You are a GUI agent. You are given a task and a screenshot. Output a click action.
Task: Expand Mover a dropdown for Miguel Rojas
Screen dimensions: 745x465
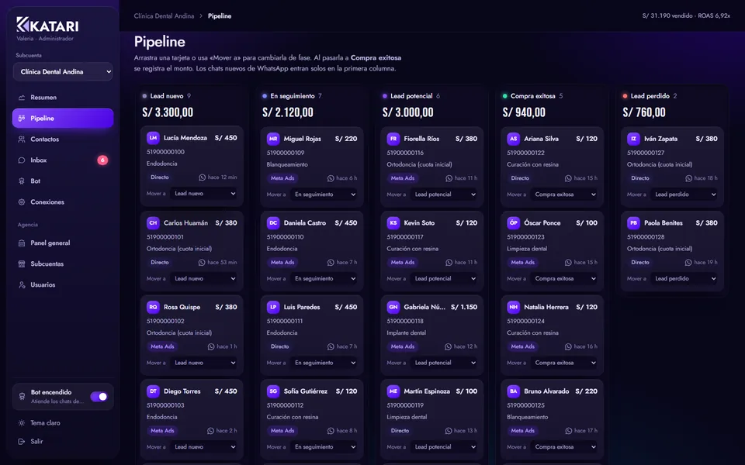(325, 194)
